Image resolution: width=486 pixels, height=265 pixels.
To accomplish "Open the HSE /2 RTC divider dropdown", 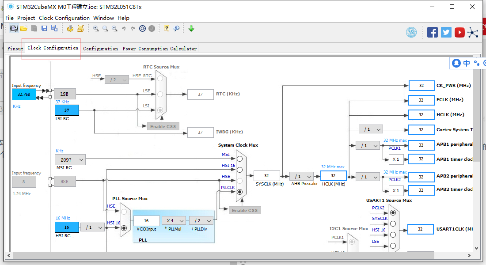I will pyautogui.click(x=117, y=79).
